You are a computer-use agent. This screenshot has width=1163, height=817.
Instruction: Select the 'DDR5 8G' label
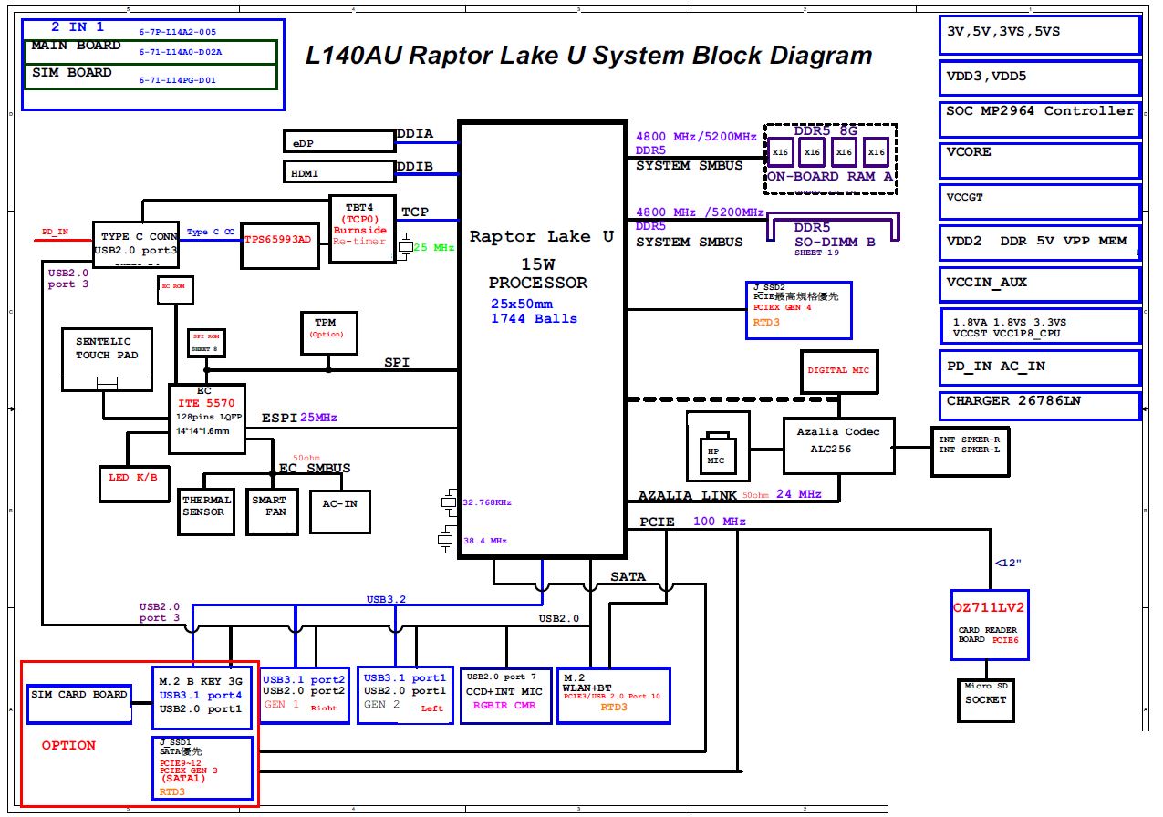(x=826, y=130)
